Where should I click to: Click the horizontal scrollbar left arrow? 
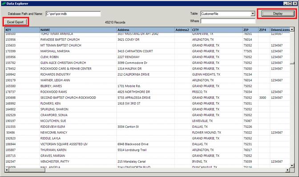tap(7, 170)
